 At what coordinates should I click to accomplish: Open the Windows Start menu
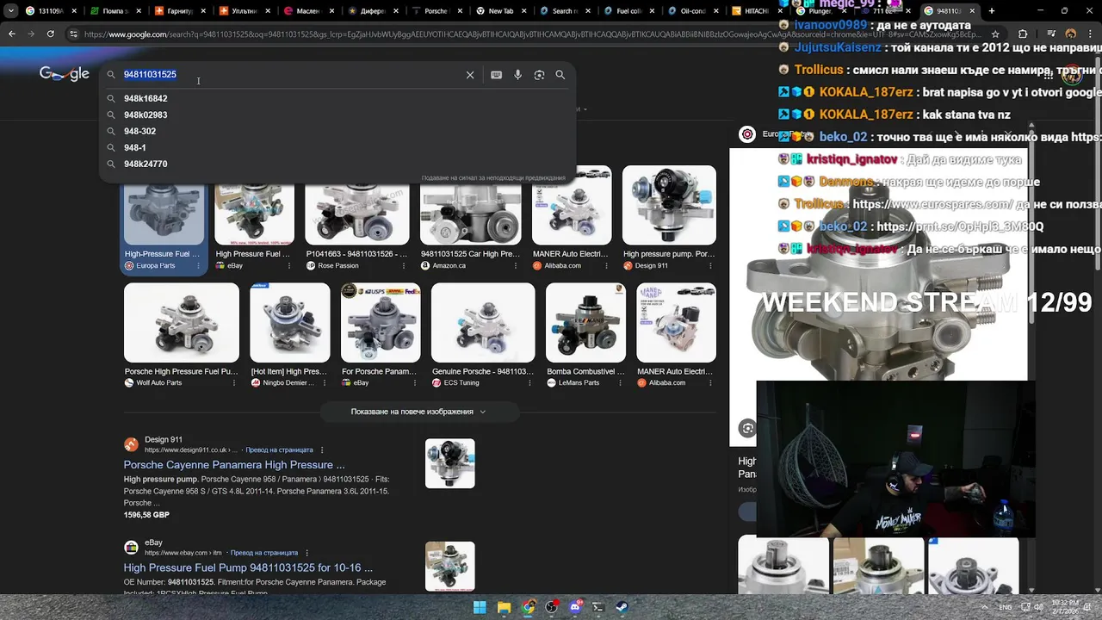[480, 607]
